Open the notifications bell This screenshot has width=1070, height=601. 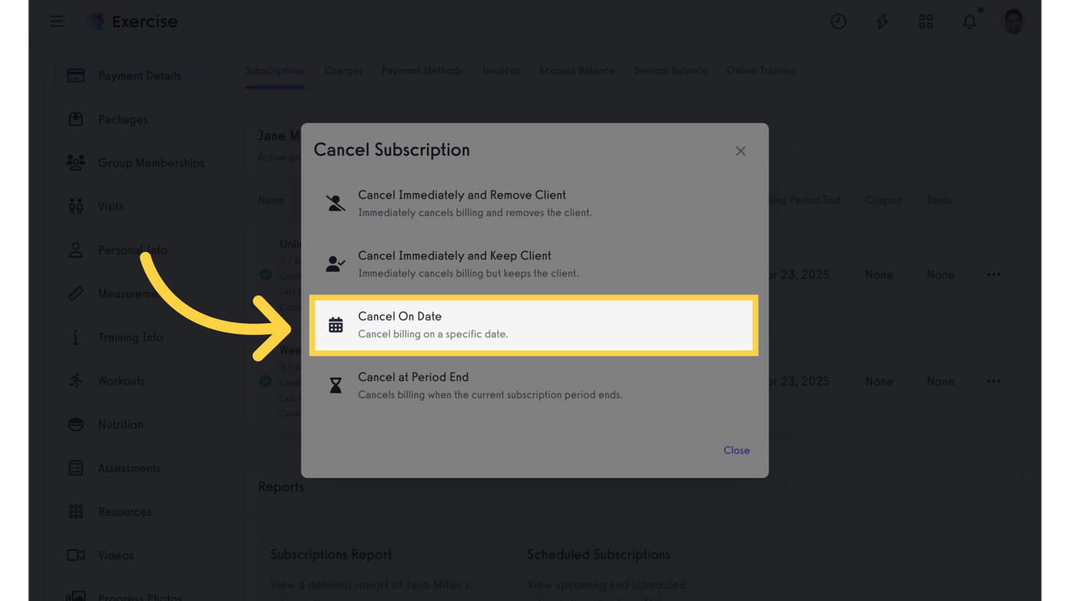click(x=970, y=22)
